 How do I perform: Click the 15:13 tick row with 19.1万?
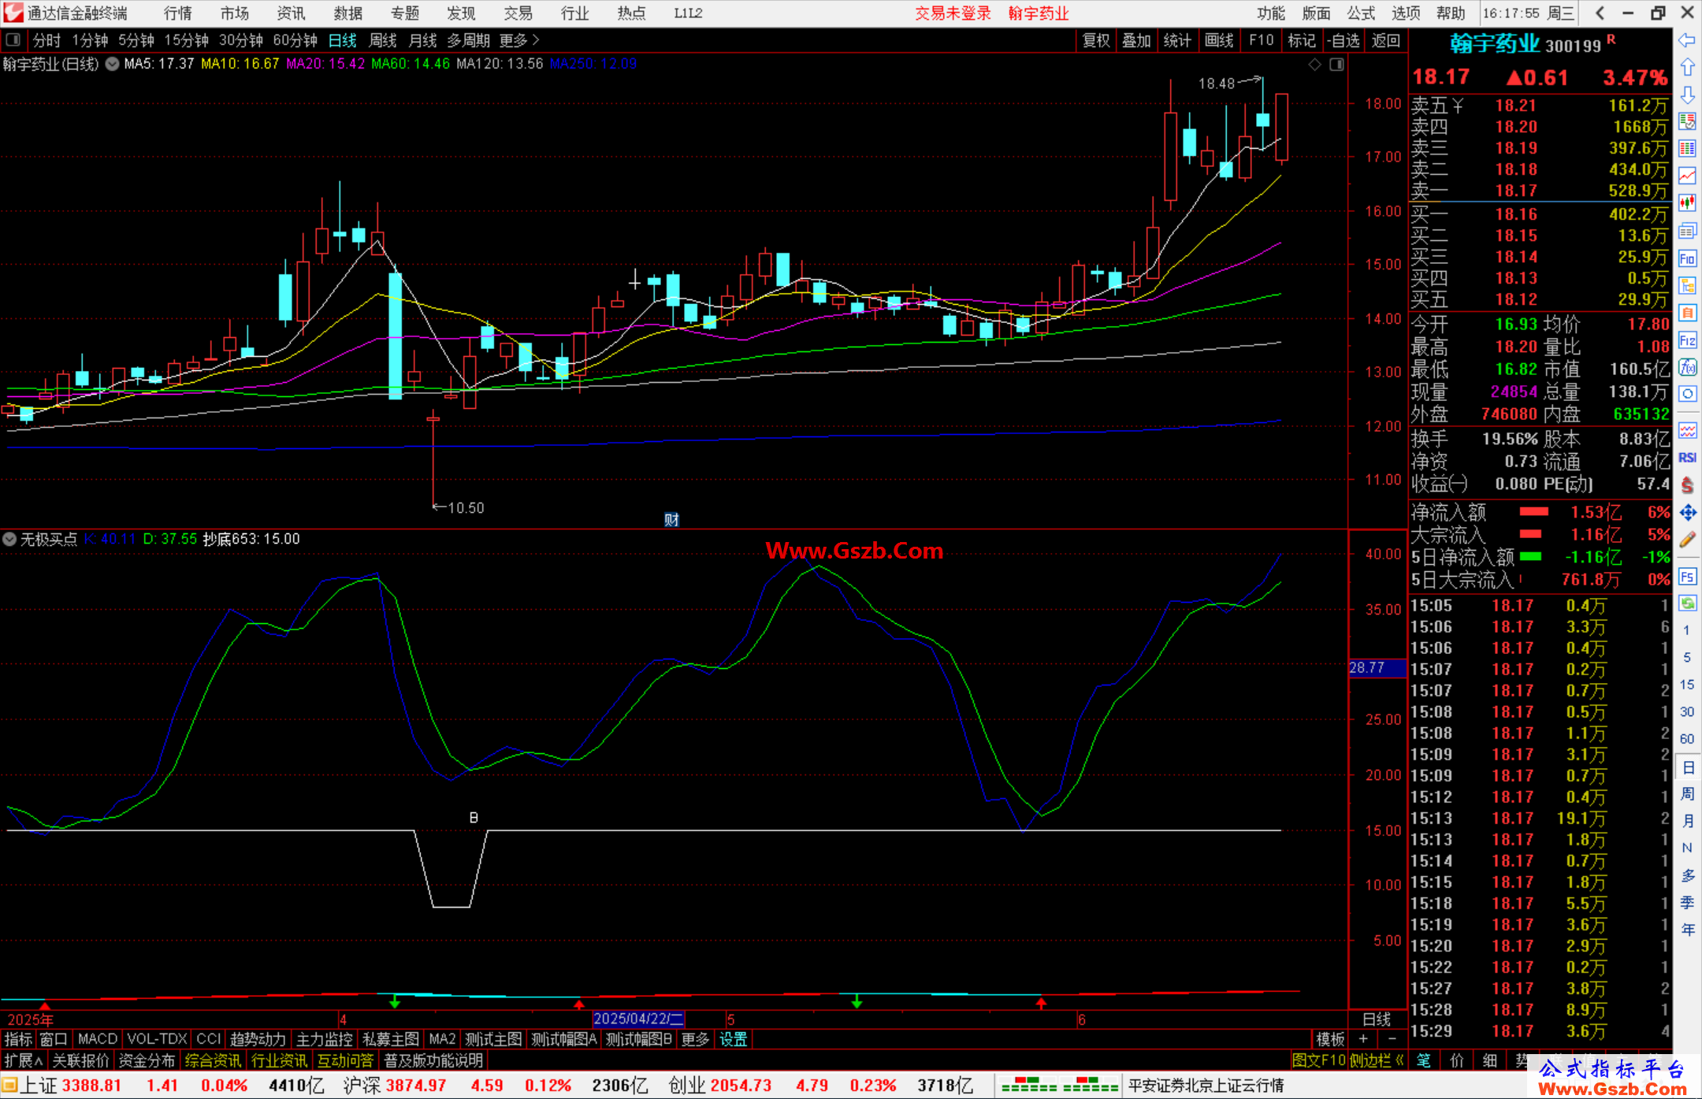click(1539, 818)
